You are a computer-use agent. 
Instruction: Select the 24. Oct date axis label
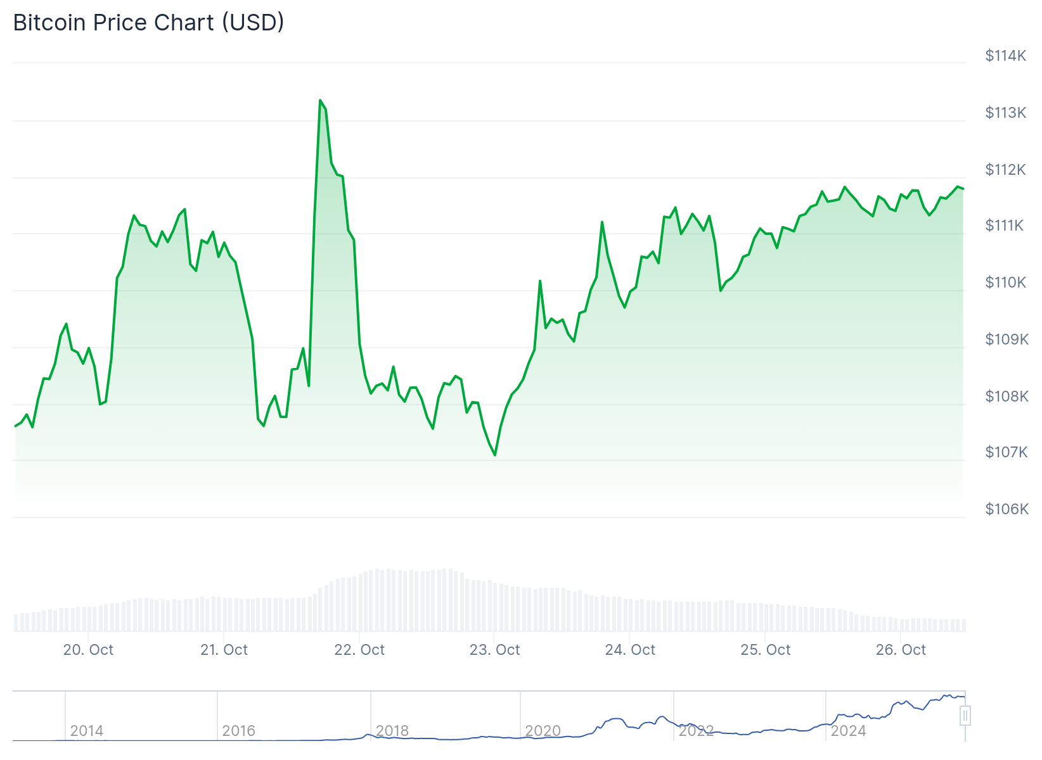pyautogui.click(x=630, y=650)
